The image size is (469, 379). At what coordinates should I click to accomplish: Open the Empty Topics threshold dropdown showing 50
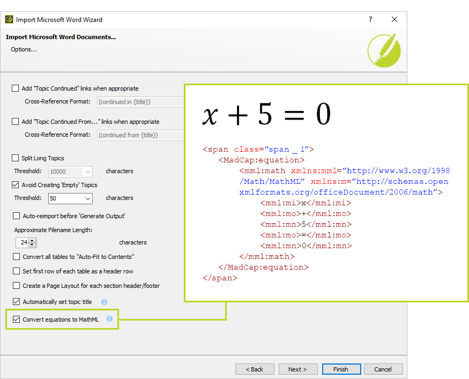[87, 199]
